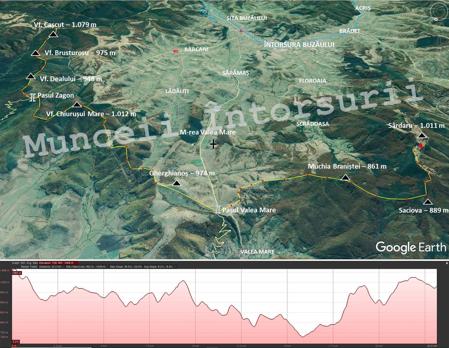The width and height of the screenshot is (449, 348).
Task: Close the elevation profile panel
Action: (x=447, y=263)
